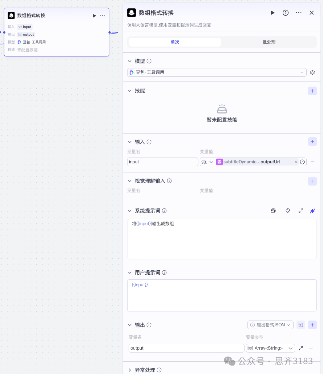Click the output tag on the canvas node
Image resolution: width=323 pixels, height=374 pixels.
[x=26, y=34]
